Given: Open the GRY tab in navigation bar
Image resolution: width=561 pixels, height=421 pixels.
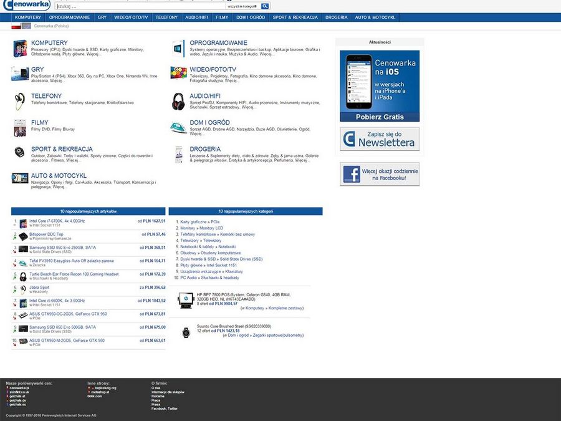Looking at the screenshot, I should coord(102,17).
